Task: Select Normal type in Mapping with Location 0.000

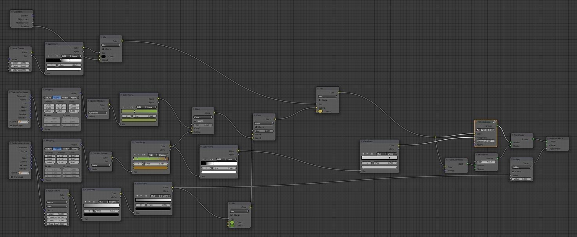Action: coord(75,149)
